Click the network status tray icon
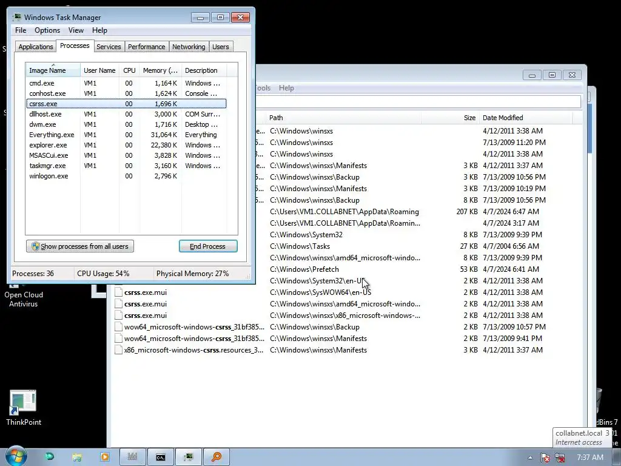The width and height of the screenshot is (621, 466). coord(560,458)
